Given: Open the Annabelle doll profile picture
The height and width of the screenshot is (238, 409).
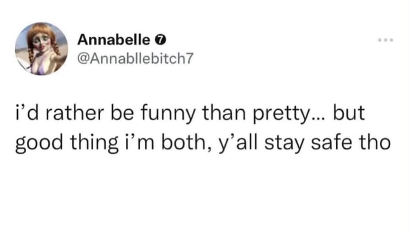Looking at the screenshot, I should (x=42, y=49).
